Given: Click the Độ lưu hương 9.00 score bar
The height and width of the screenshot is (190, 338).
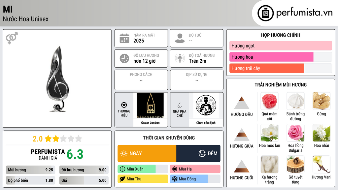Looking at the screenshot, I should (x=84, y=170).
